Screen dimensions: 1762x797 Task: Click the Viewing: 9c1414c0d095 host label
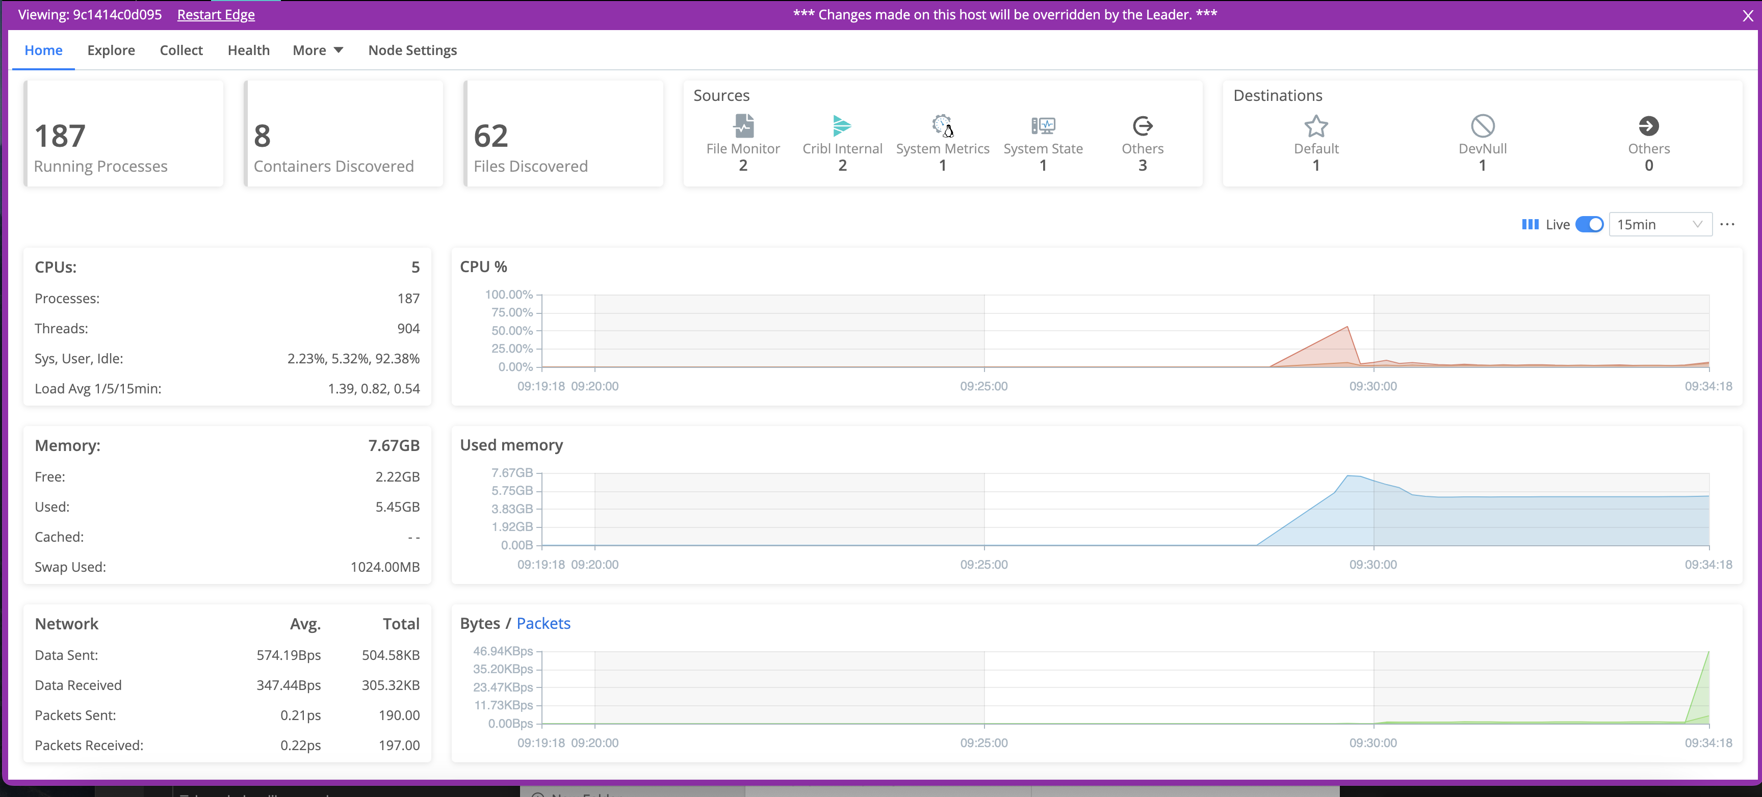(90, 14)
